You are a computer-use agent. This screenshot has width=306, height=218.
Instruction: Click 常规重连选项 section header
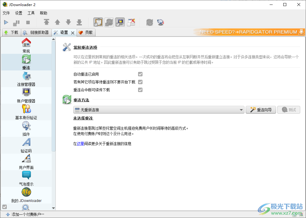85,47
